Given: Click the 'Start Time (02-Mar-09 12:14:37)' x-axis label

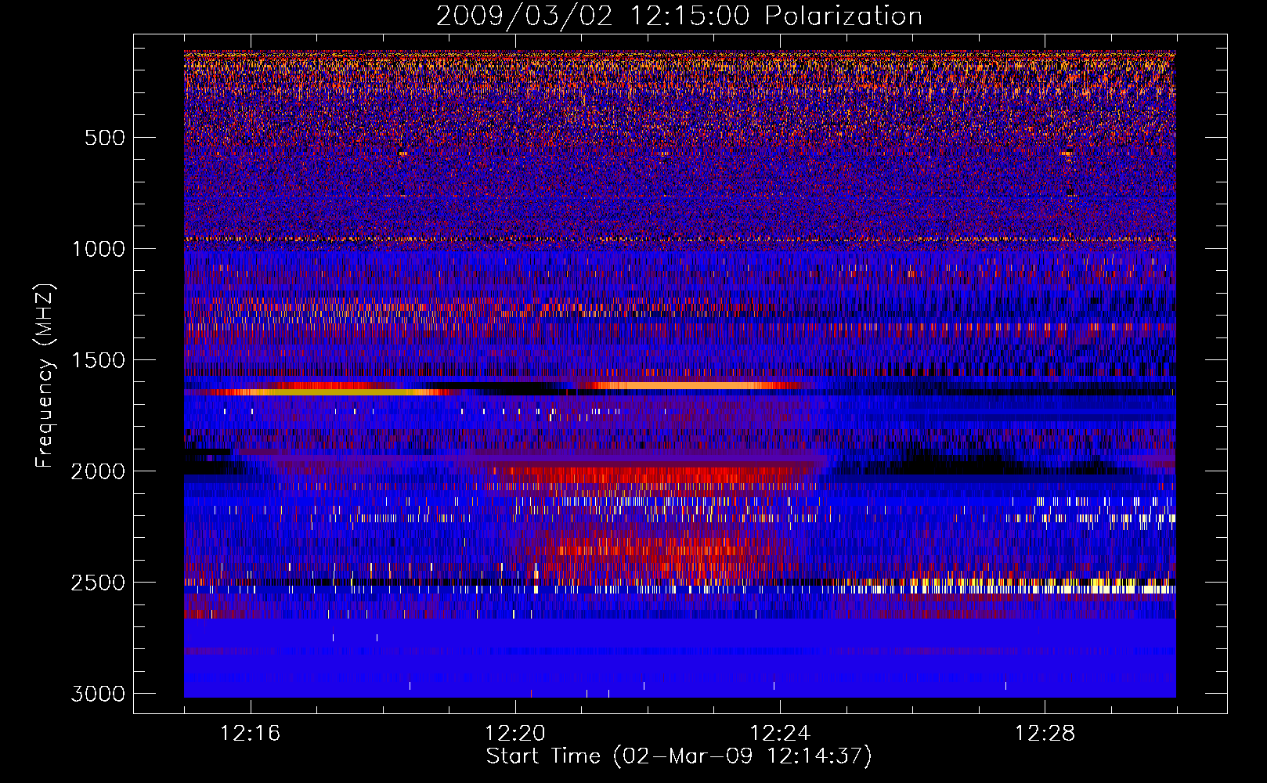Looking at the screenshot, I should click(x=679, y=756).
